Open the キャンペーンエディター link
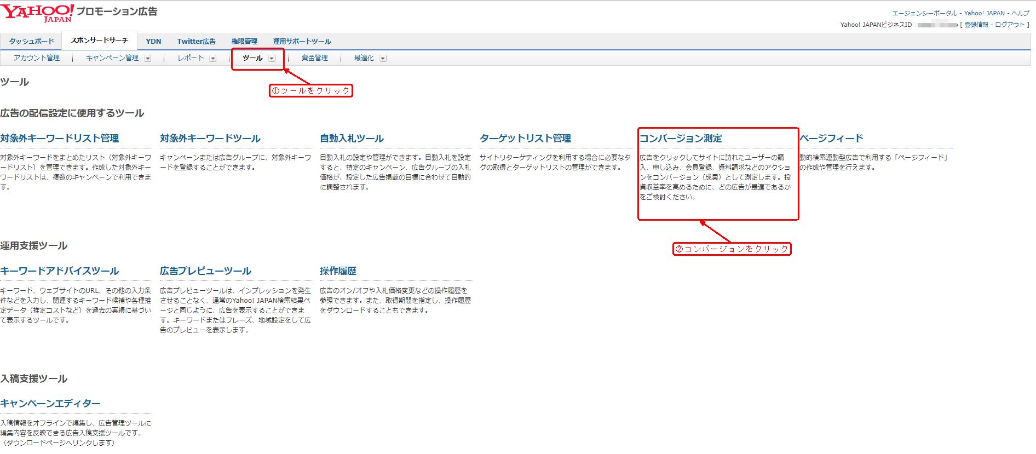The image size is (1036, 454). pyautogui.click(x=50, y=404)
